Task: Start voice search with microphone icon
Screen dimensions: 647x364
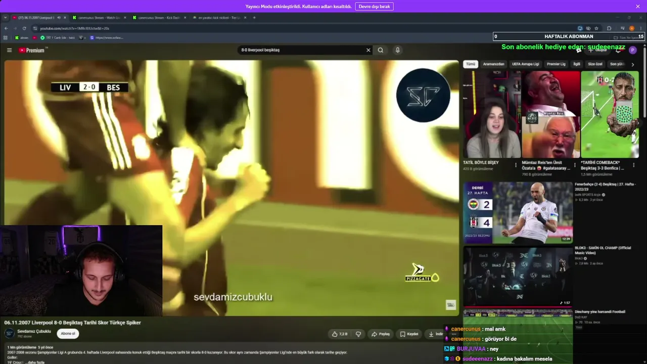Action: pyautogui.click(x=398, y=50)
